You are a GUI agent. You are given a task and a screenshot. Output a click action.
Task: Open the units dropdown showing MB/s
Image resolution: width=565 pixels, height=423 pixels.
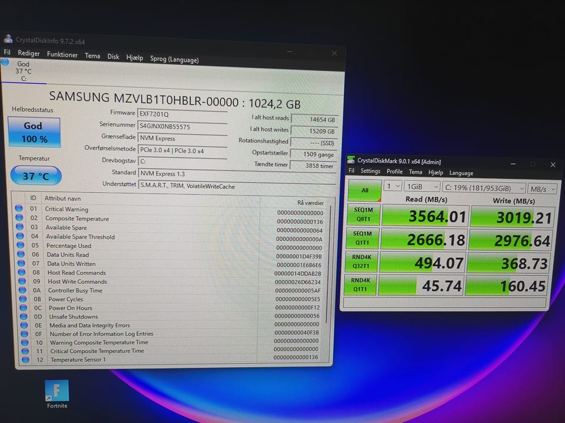[x=542, y=189]
